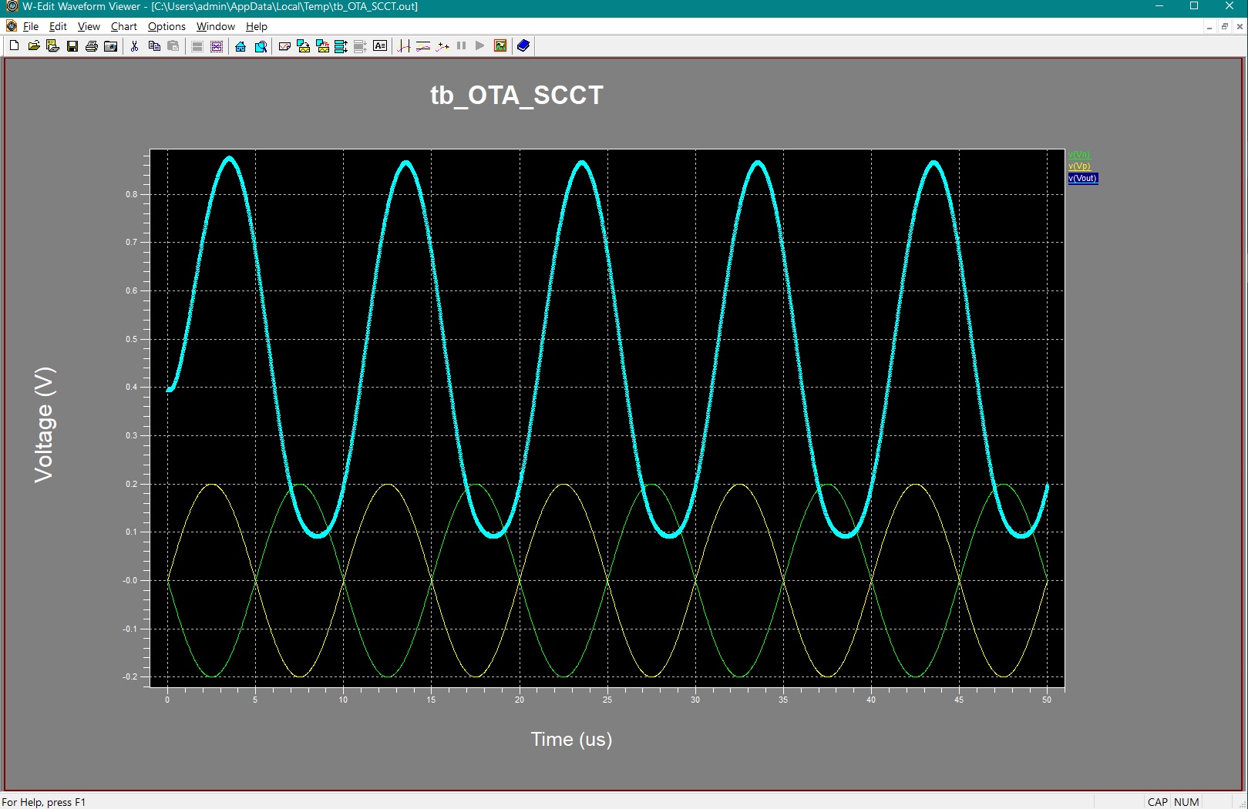
Task: Click the camera snapshot icon
Action: pyautogui.click(x=111, y=46)
